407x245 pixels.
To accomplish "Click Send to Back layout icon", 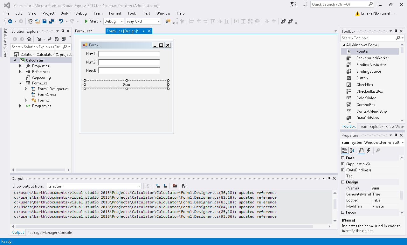I will pos(290,21).
